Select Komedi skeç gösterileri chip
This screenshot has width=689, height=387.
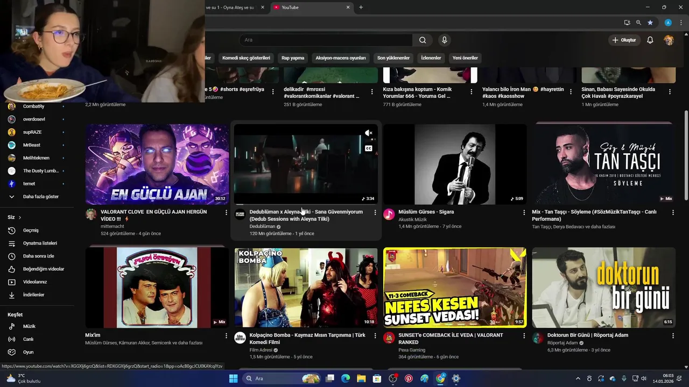246,58
